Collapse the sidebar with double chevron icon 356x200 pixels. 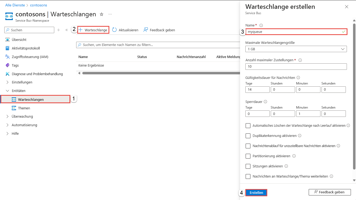point(67,30)
